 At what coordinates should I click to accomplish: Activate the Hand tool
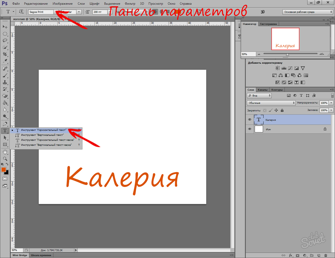5,152
